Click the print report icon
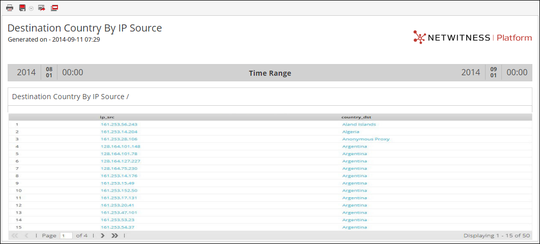The width and height of the screenshot is (540, 244). pyautogui.click(x=10, y=8)
